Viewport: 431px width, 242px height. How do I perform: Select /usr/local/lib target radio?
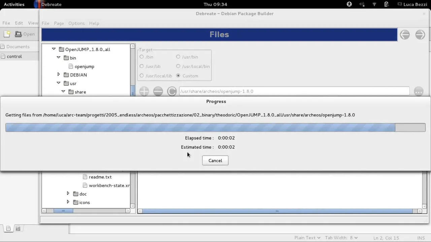(142, 76)
